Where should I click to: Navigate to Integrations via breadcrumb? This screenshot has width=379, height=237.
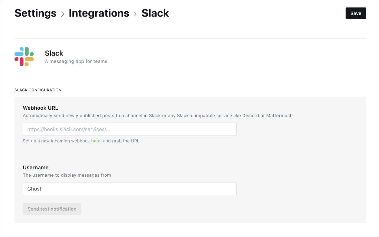click(99, 13)
